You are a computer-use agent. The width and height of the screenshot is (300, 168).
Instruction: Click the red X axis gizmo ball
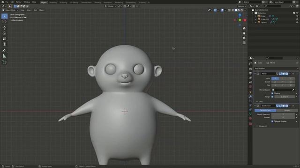245,20
